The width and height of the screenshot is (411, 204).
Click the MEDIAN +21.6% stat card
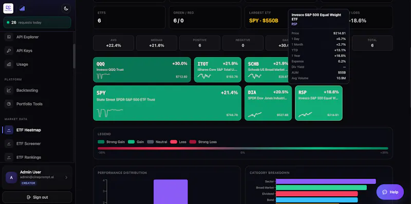pyautogui.click(x=157, y=43)
